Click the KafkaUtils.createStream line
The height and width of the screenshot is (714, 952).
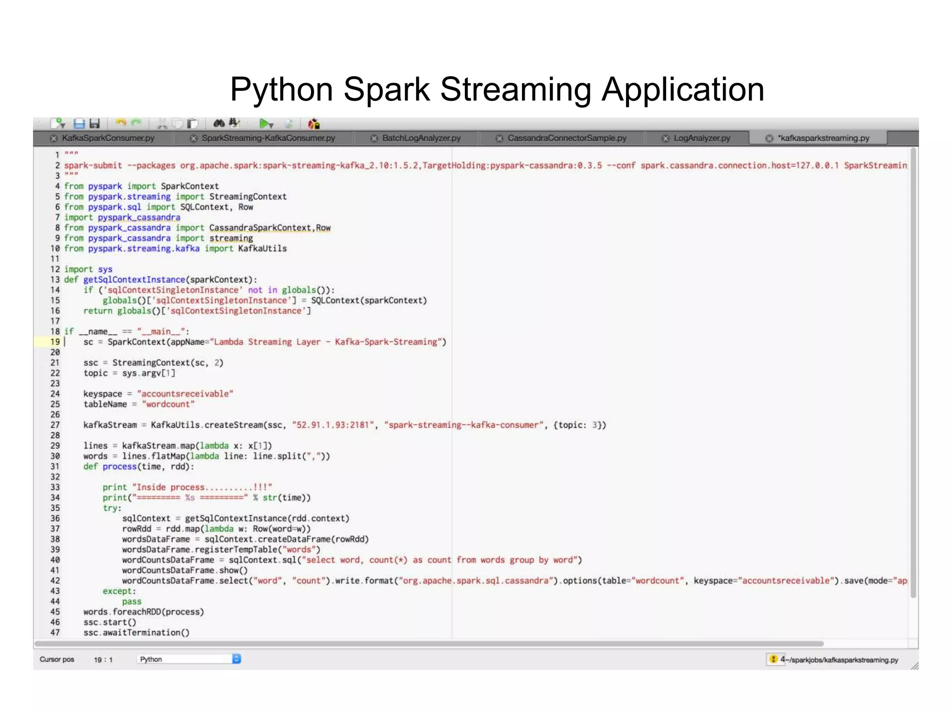[x=344, y=425]
